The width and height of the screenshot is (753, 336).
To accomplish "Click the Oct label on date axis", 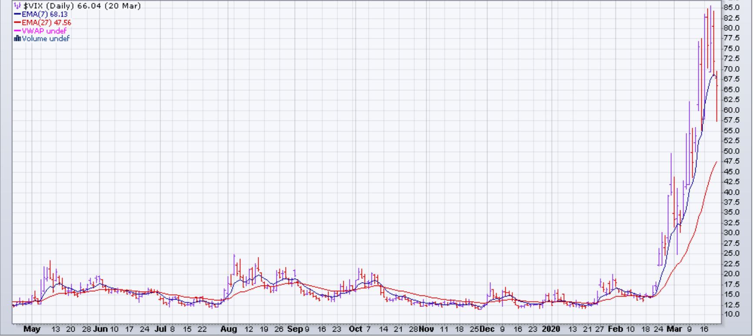I will coord(355,329).
